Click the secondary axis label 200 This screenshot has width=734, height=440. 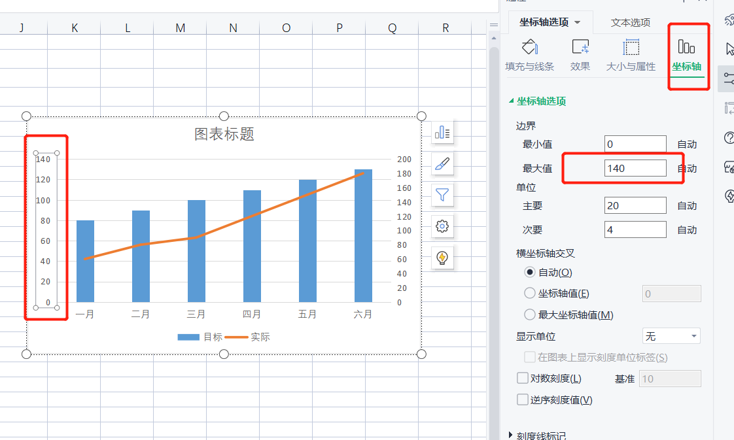404,160
